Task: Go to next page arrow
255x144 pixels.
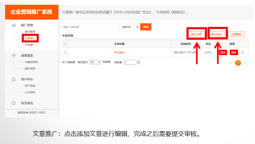Action: coord(245,63)
